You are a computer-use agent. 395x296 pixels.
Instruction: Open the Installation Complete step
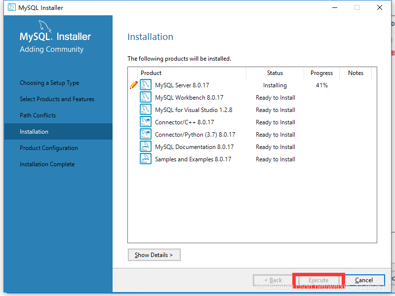(47, 164)
